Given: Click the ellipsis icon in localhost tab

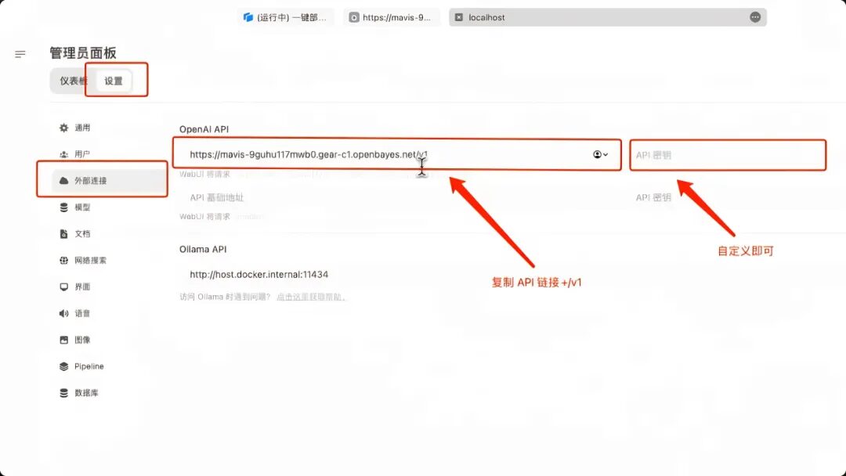Looking at the screenshot, I should (x=754, y=17).
